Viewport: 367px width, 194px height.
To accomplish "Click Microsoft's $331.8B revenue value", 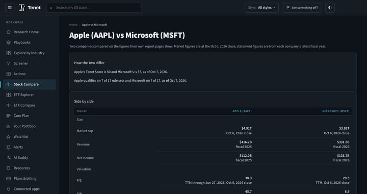I will 343,142.
